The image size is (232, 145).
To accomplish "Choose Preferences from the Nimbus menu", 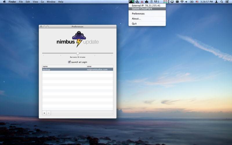I will 147,14.
